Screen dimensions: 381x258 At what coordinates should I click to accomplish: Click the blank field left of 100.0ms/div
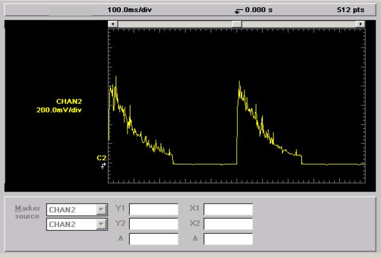68,11
